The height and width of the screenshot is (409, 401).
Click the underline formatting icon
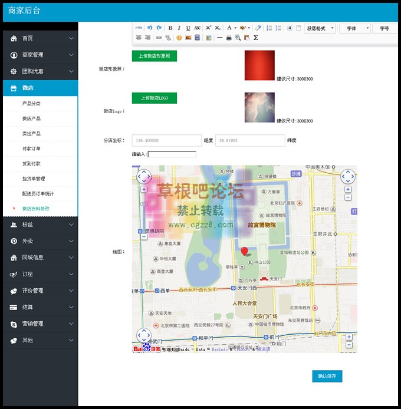coord(188,28)
